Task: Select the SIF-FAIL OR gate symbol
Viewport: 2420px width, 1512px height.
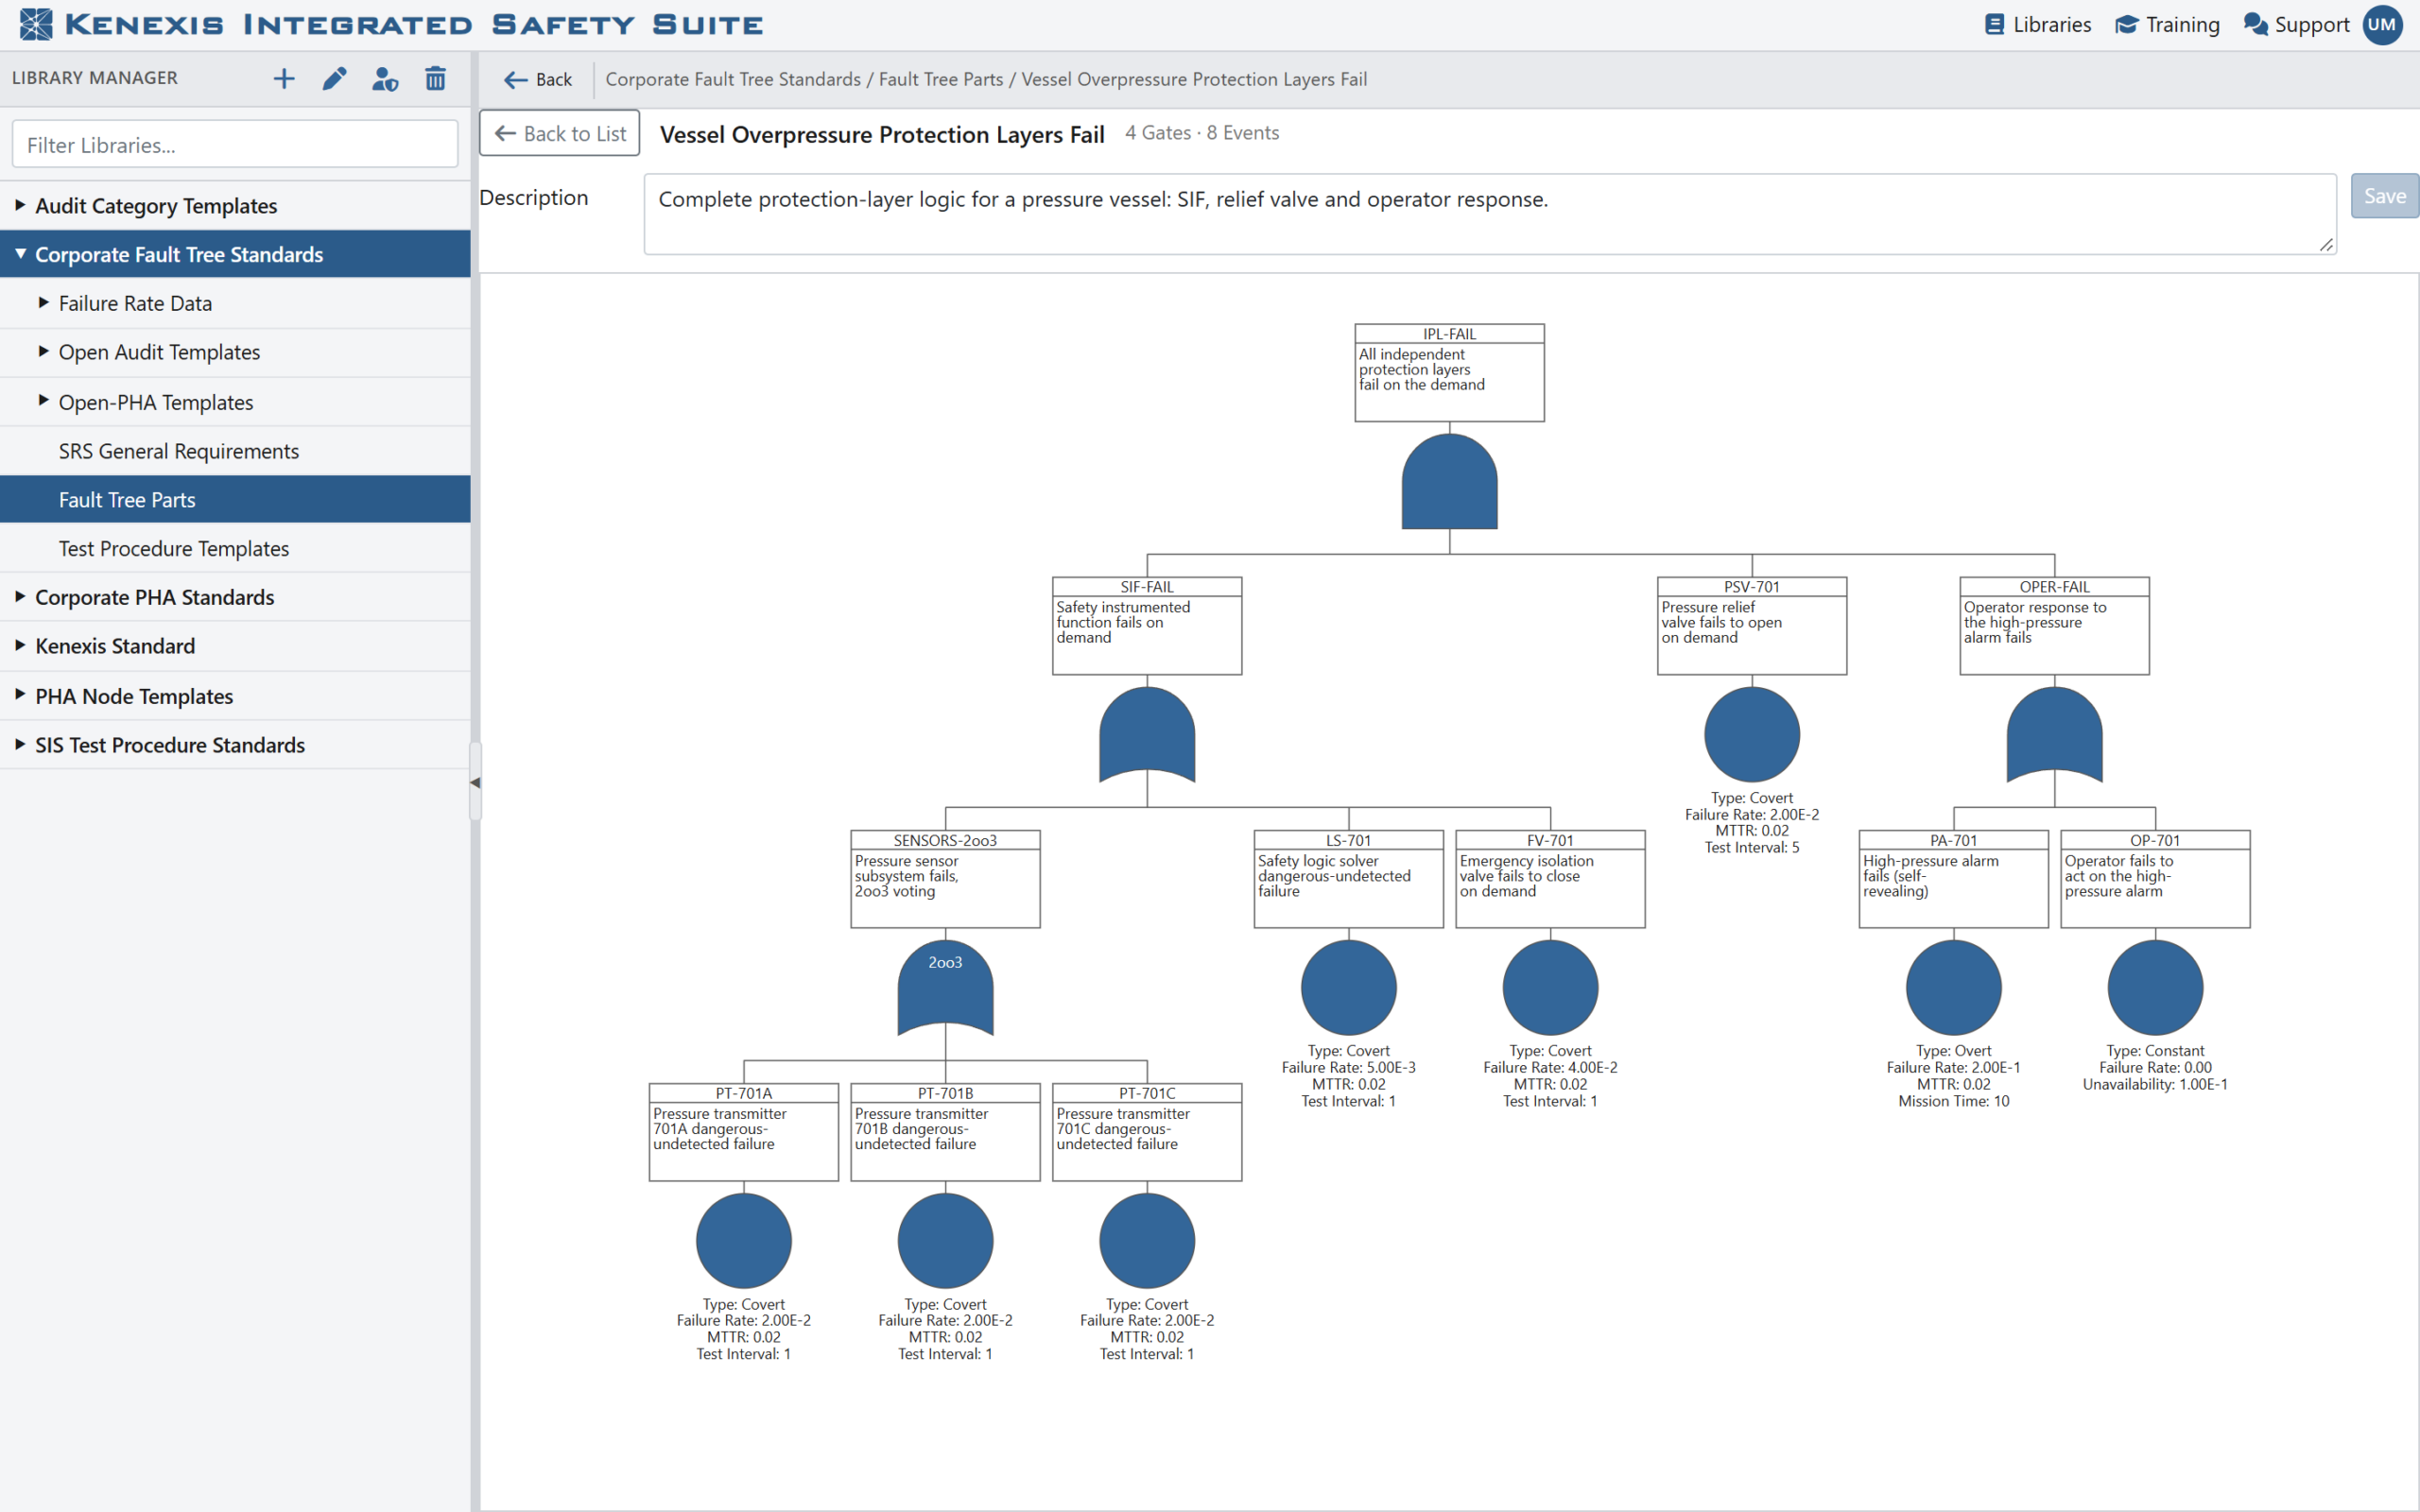Action: 1147,735
